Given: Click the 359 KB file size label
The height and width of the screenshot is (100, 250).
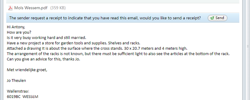Looking at the screenshot, I should (x=58, y=8).
